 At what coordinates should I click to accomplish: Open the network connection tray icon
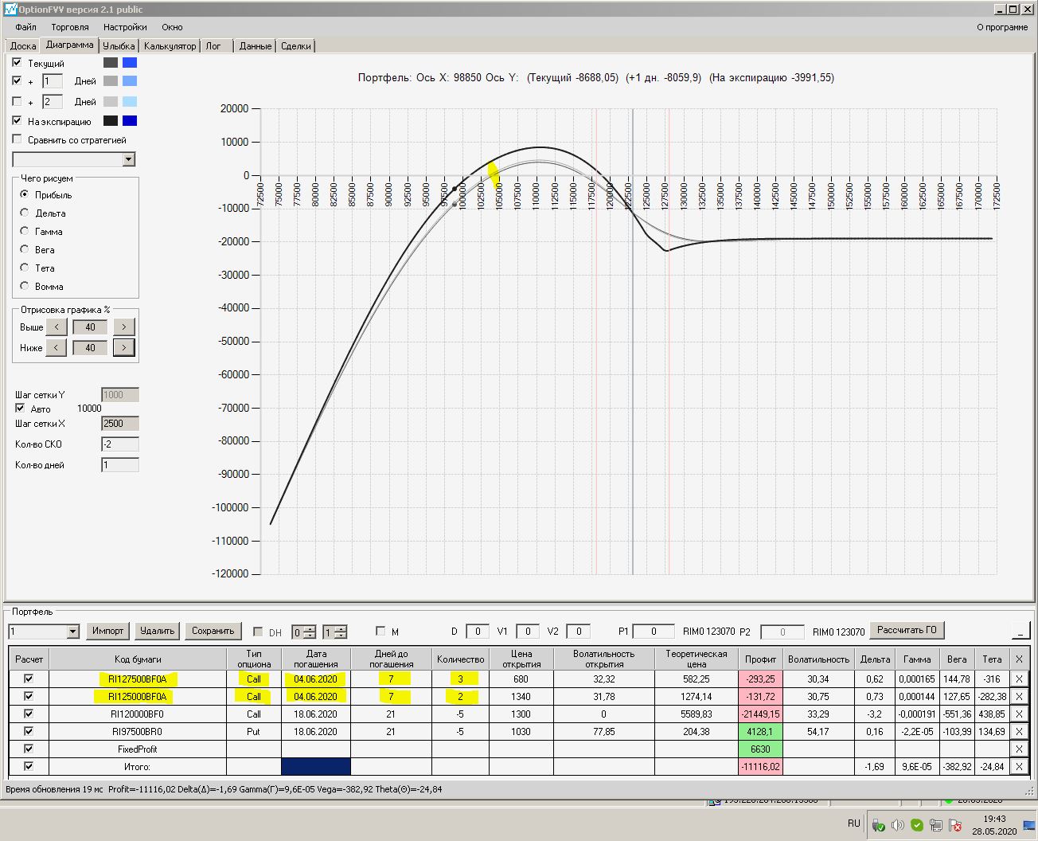(x=936, y=825)
